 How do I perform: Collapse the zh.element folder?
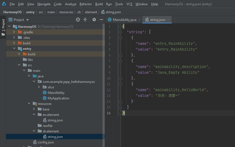(x=34, y=131)
